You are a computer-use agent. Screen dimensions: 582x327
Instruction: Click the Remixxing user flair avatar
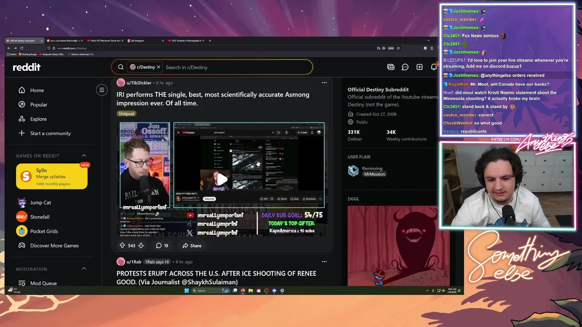coord(353,171)
